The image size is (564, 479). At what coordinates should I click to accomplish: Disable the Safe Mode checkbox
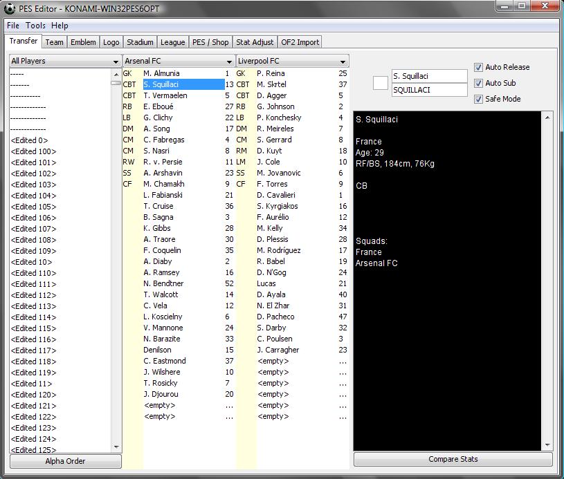(478, 99)
